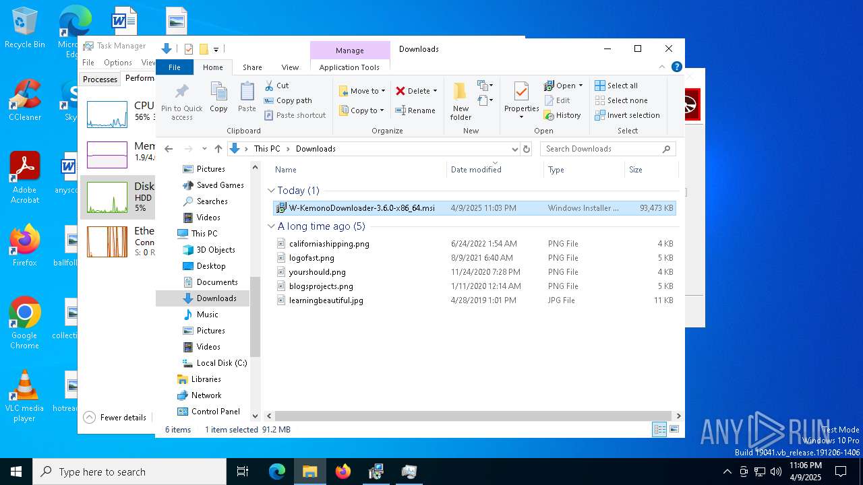Viewport: 863px width, 485px height.
Task: Switch to details view layout icon
Action: [659, 430]
